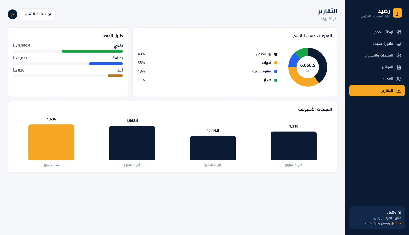Click the نقدي green progress bar
Viewport: 409px width, 235px height.
[x=92, y=51]
